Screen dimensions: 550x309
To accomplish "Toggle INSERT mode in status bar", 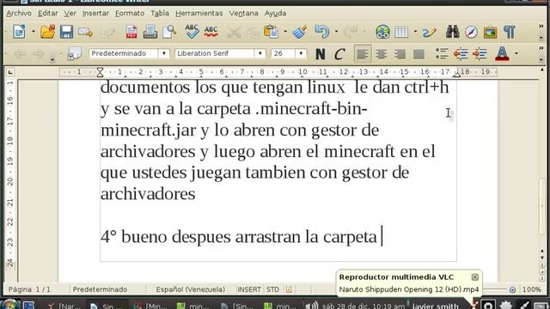I will coord(249,290).
